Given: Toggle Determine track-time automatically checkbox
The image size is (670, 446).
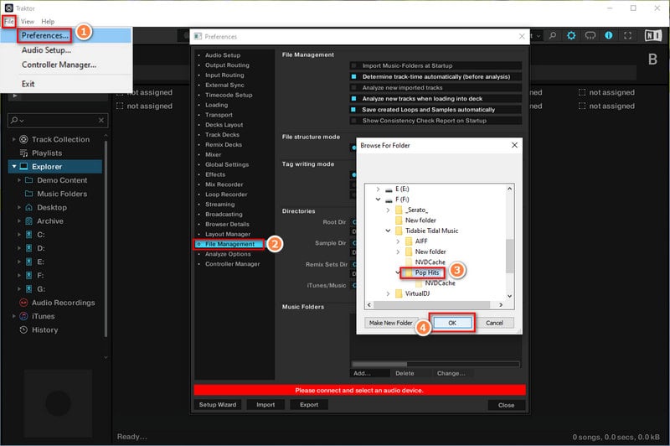Looking at the screenshot, I should tap(353, 76).
